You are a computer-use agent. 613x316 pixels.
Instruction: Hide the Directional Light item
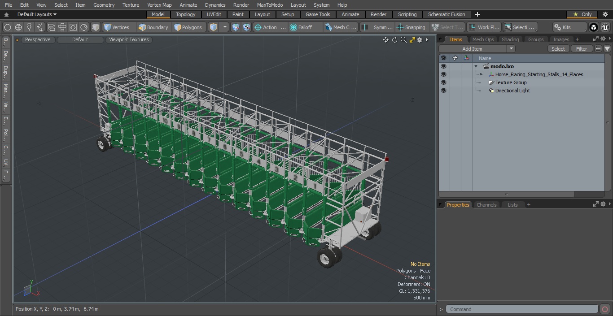point(443,91)
